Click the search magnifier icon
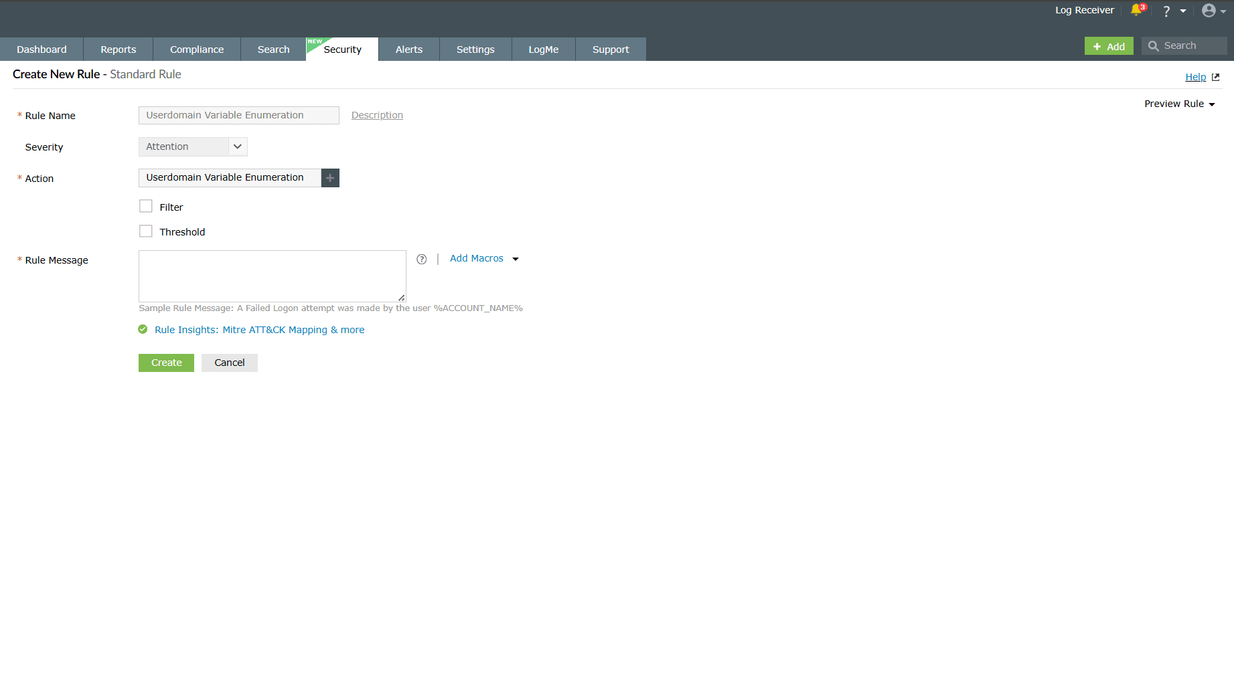The width and height of the screenshot is (1234, 683). coord(1154,45)
